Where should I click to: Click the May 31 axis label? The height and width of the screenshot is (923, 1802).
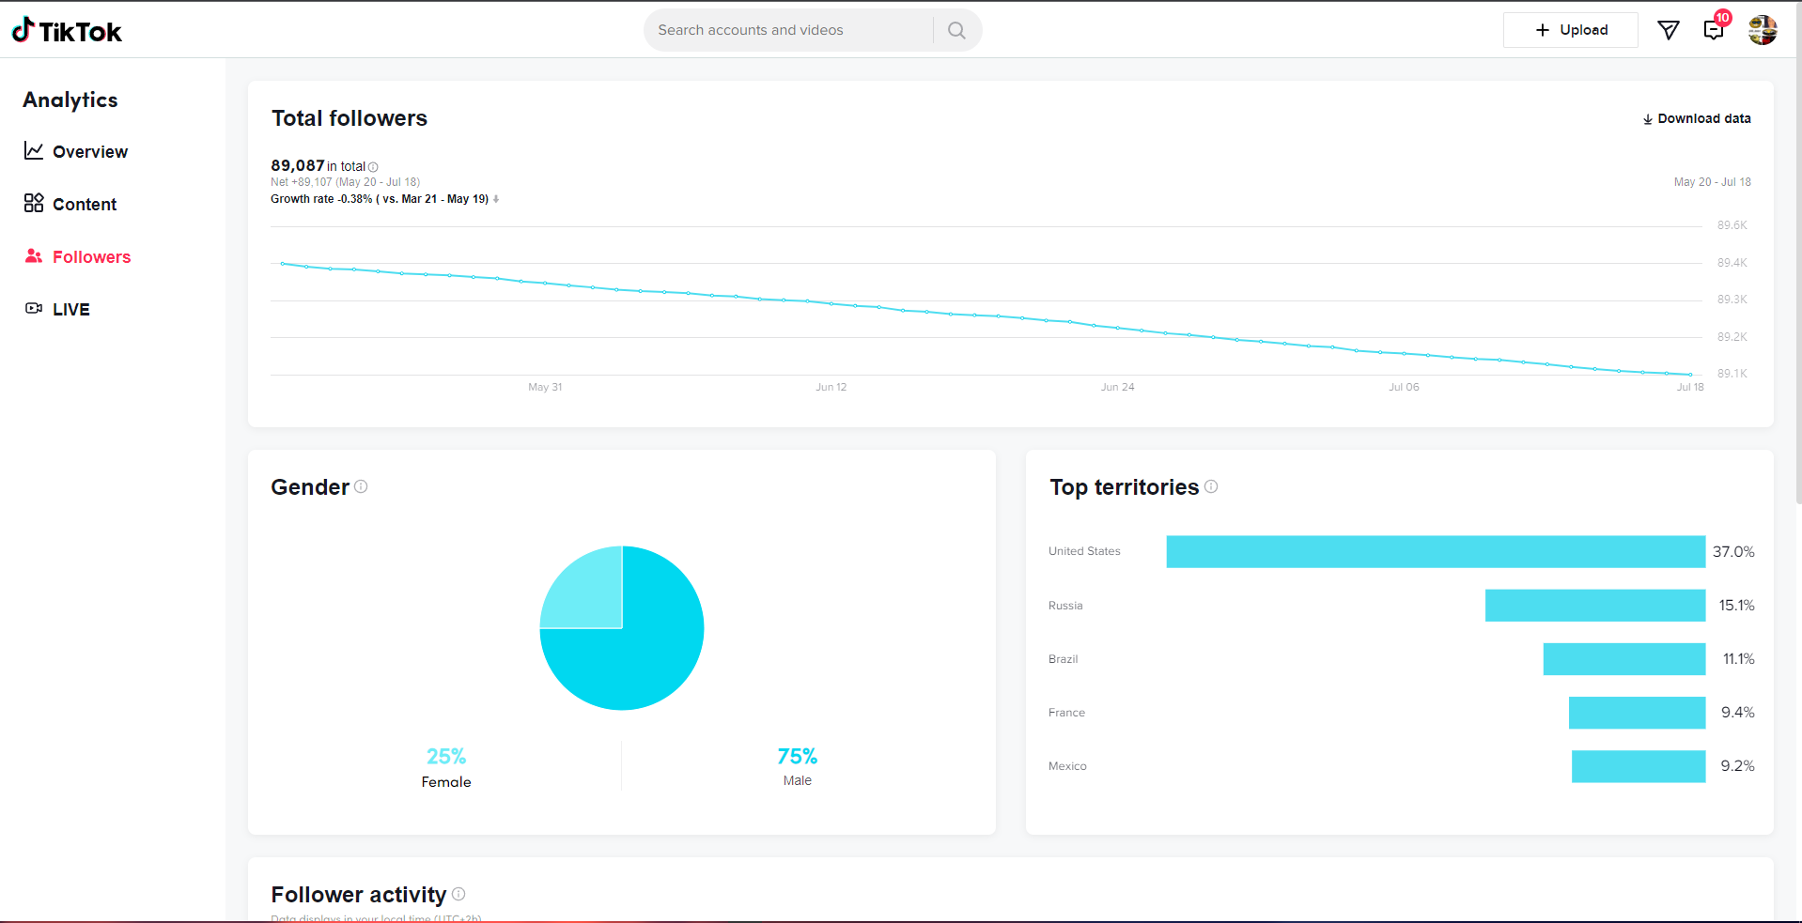coord(545,387)
